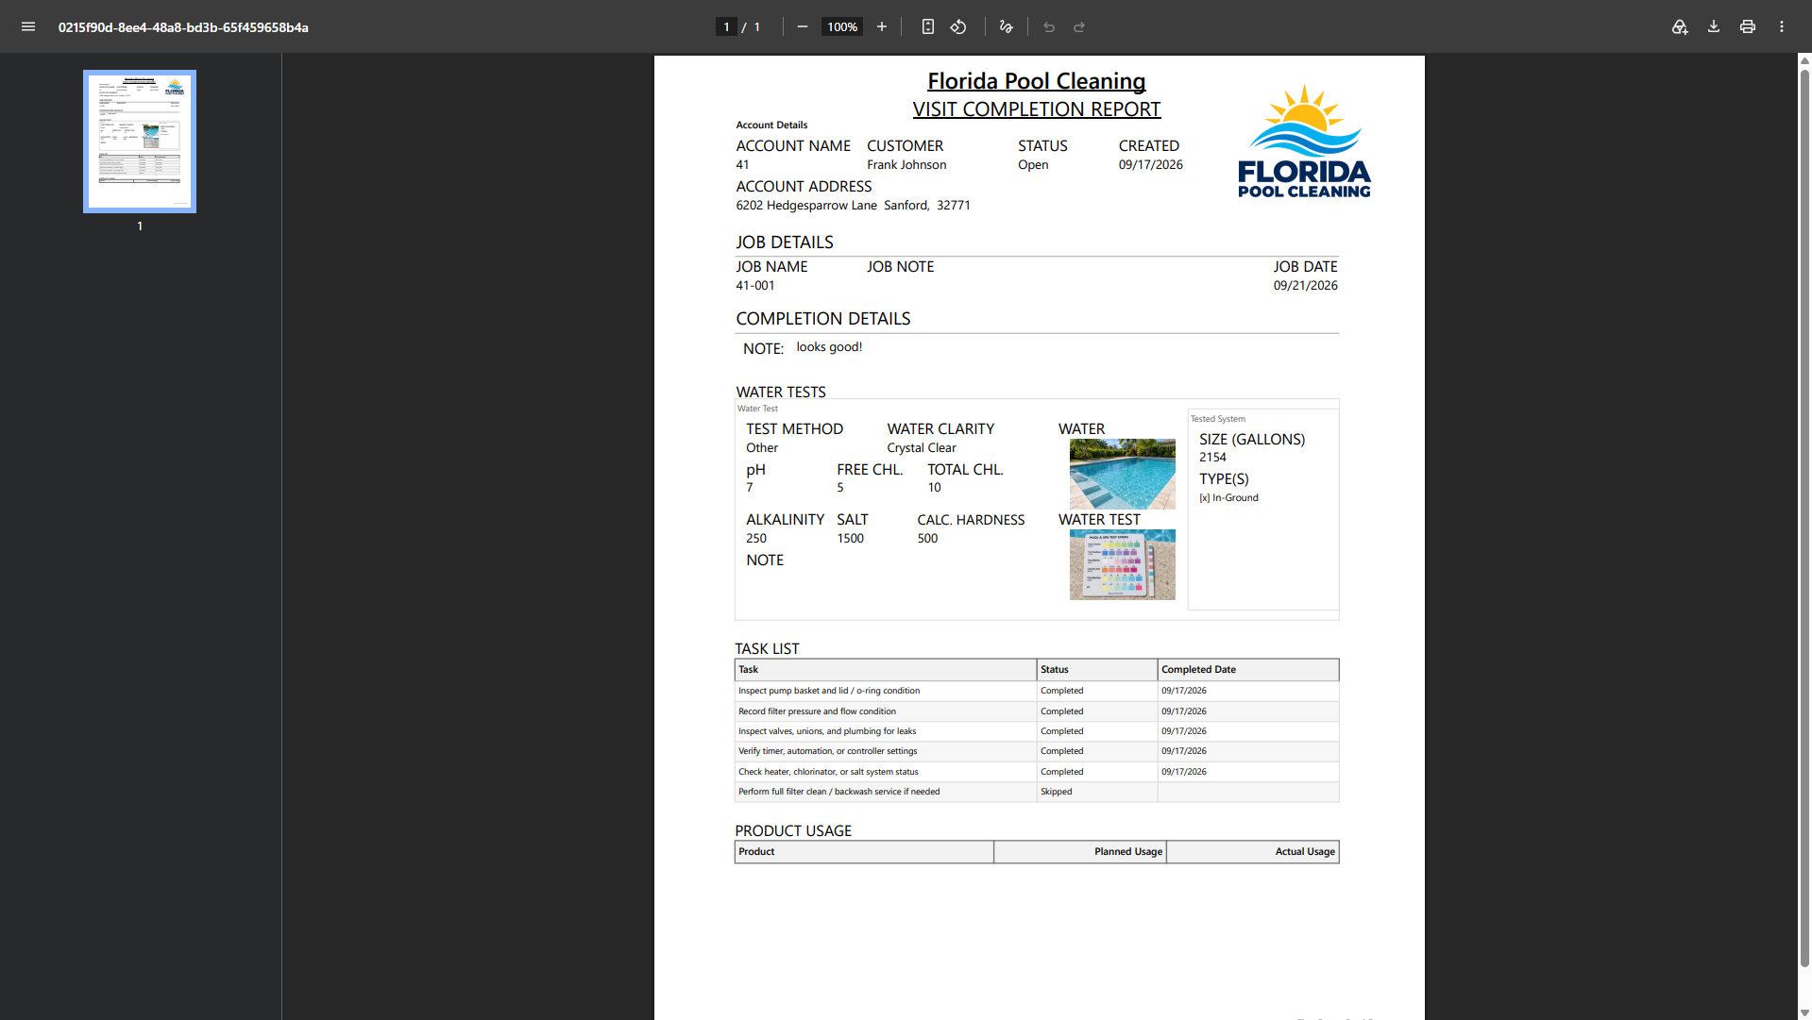
Task: Click the 'Skipped' status cell
Action: point(1097,792)
